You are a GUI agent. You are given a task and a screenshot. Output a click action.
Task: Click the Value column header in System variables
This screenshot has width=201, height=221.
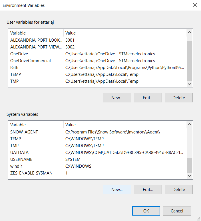[x=71, y=125]
